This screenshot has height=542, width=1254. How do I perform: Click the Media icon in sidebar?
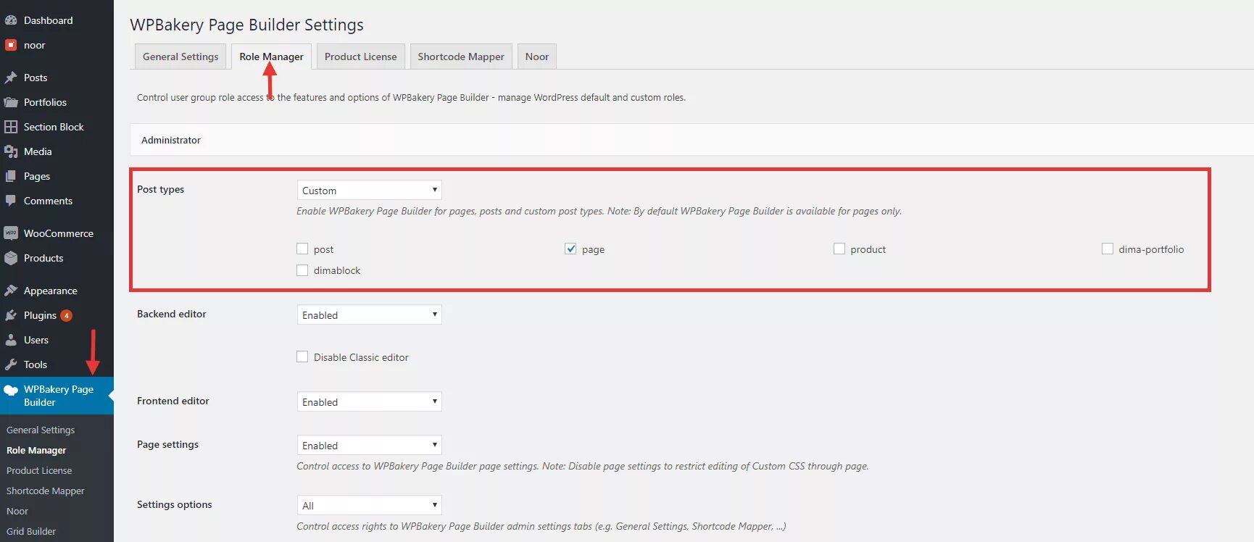tap(11, 151)
